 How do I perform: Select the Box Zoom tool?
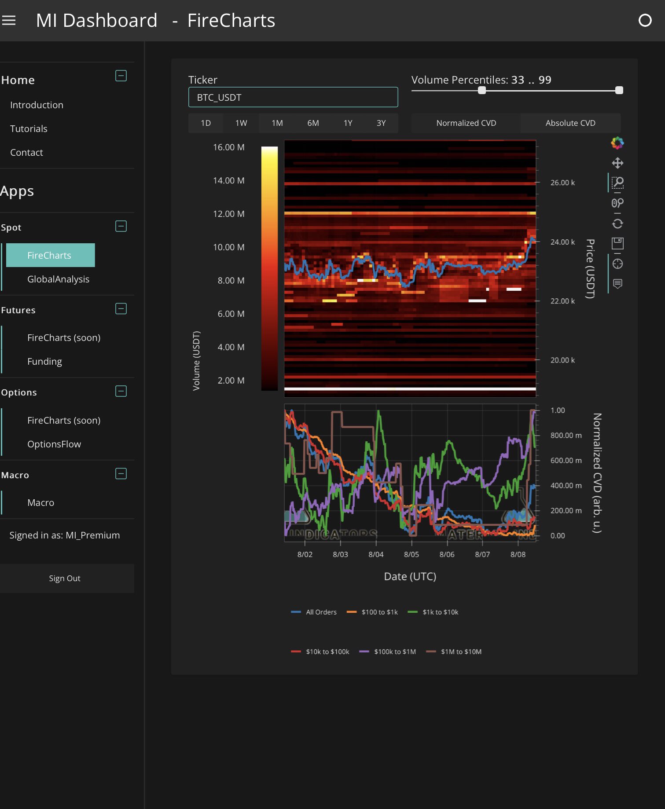coord(617,183)
